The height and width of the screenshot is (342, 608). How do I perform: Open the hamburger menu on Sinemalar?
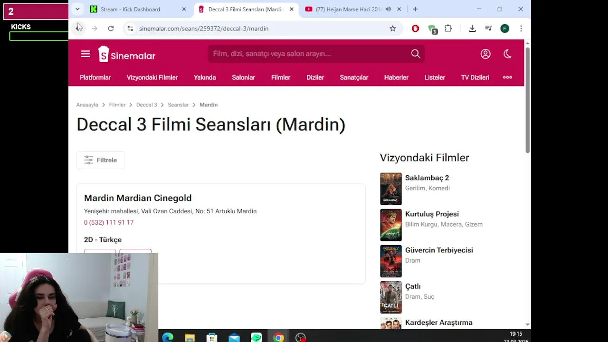[x=85, y=54]
